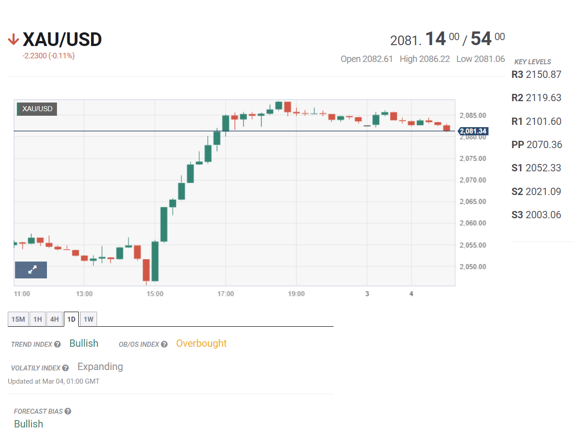The height and width of the screenshot is (447, 581).
Task: Click the PP 2070.36 pivot point level
Action: [x=536, y=145]
